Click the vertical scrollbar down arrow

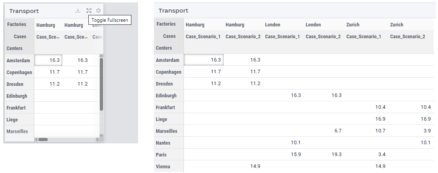coord(101,135)
